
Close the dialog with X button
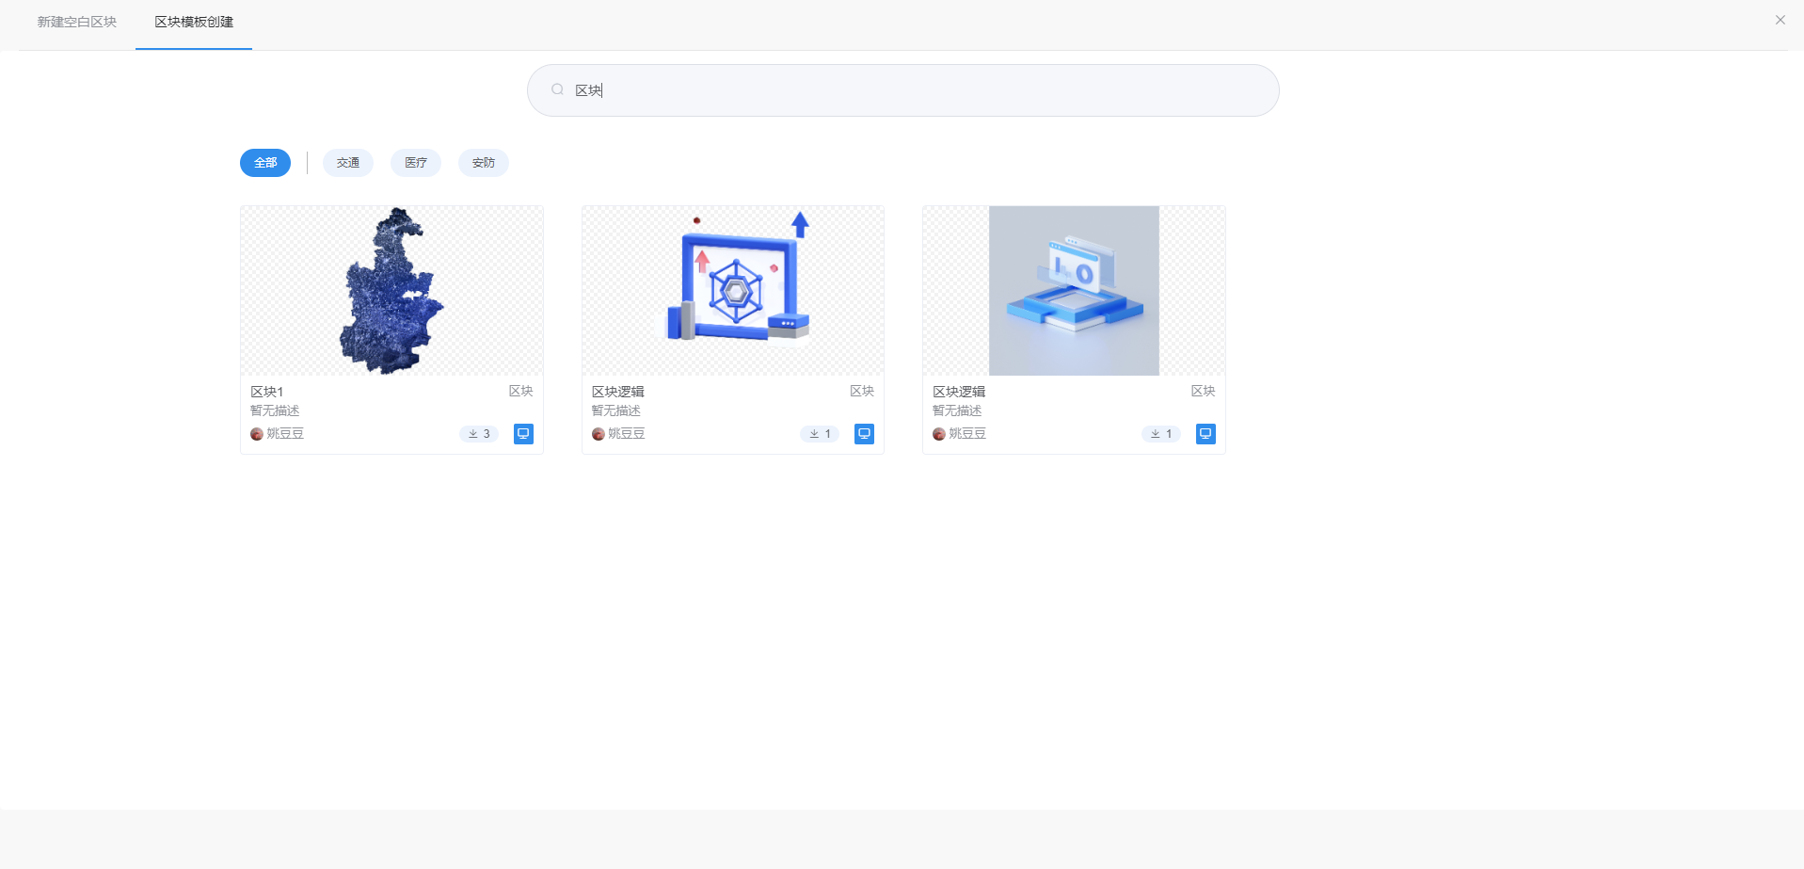[x=1780, y=20]
